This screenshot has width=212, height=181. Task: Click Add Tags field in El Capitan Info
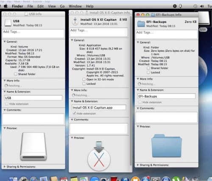coord(99,32)
